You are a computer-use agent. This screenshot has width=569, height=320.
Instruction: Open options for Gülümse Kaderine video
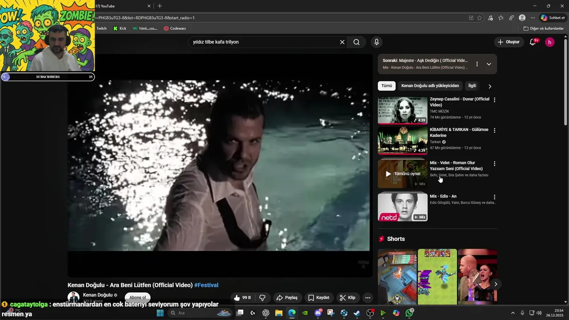point(494,131)
